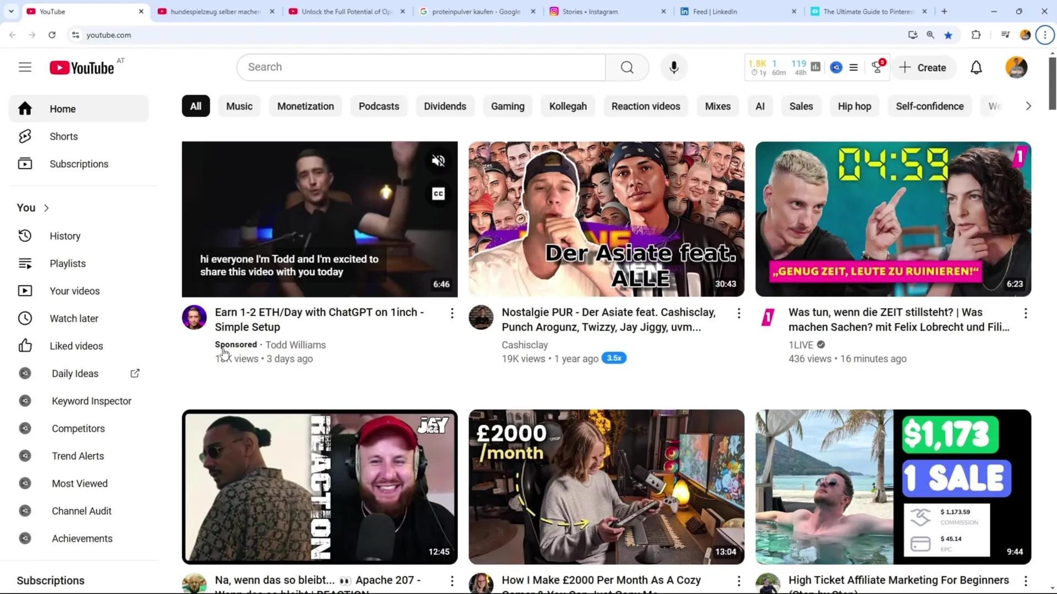Open History in sidebar

click(x=79, y=236)
